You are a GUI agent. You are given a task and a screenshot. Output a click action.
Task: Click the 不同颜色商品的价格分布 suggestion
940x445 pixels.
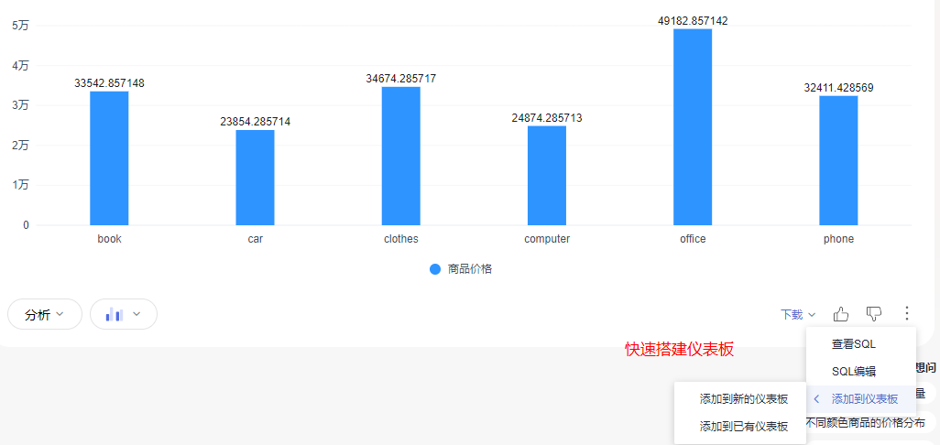(865, 422)
